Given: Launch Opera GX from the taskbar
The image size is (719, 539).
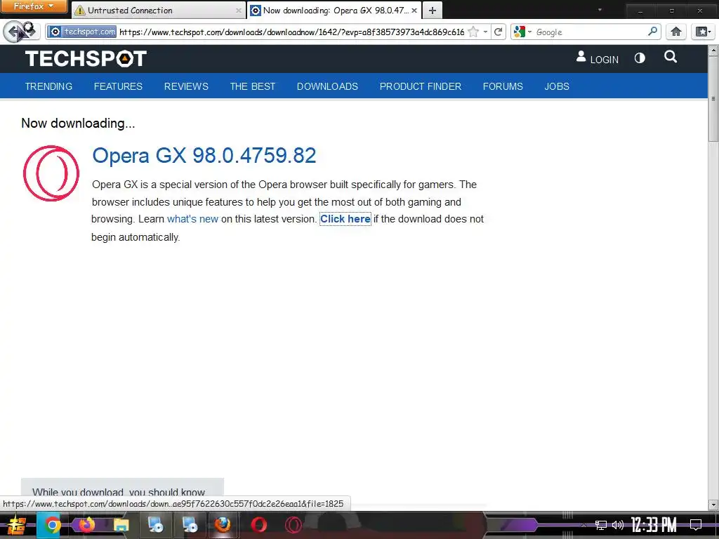Looking at the screenshot, I should point(293,525).
